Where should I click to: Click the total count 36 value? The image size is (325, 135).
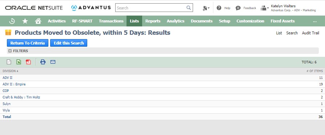click(321, 117)
